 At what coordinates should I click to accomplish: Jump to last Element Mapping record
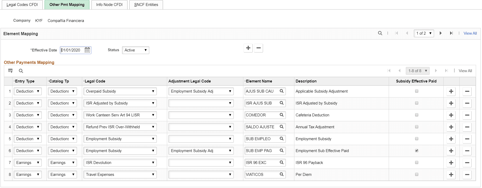(x=451, y=33)
